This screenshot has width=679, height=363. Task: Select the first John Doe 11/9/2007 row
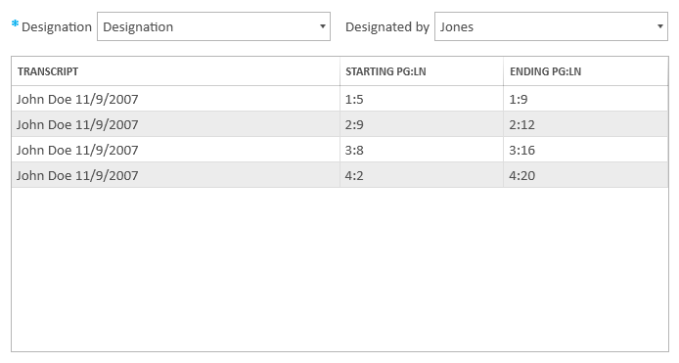click(x=339, y=99)
